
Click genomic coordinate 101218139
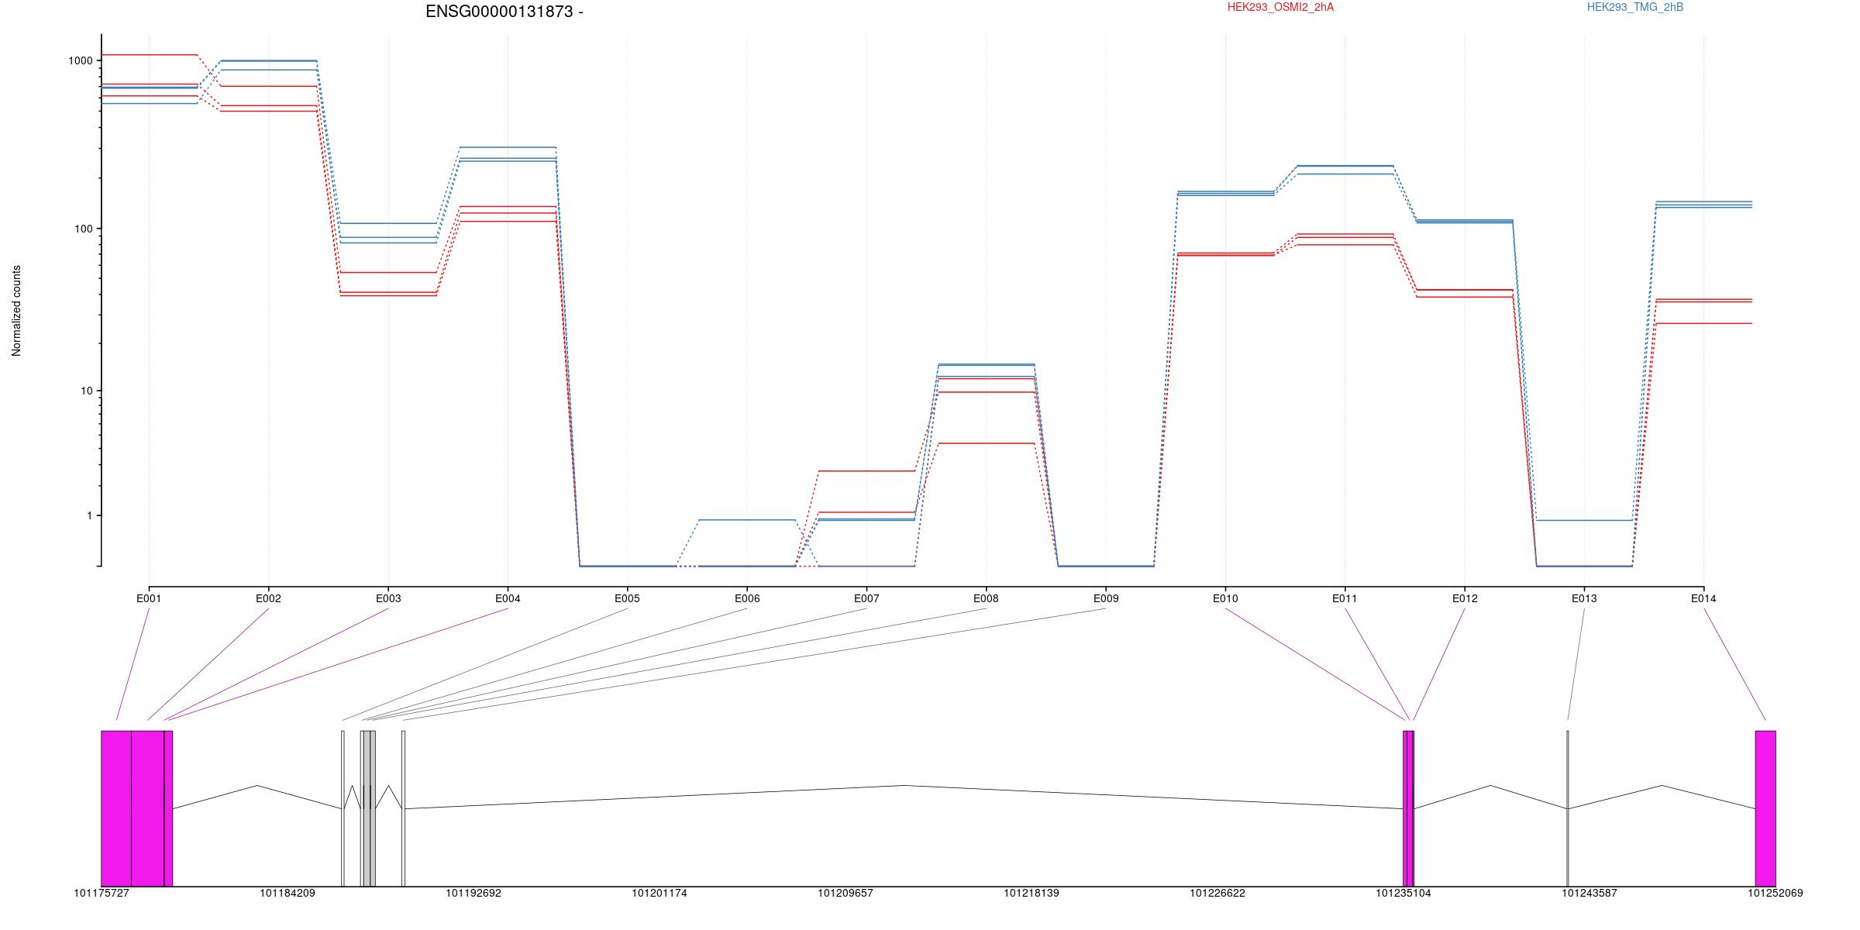1032,893
